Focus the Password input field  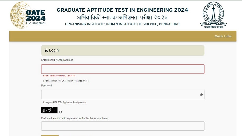123,95
